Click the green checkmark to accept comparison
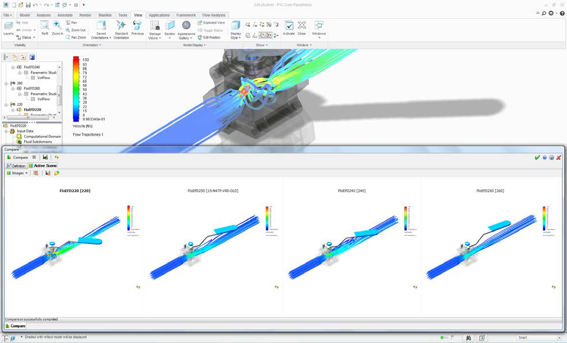 pos(537,157)
